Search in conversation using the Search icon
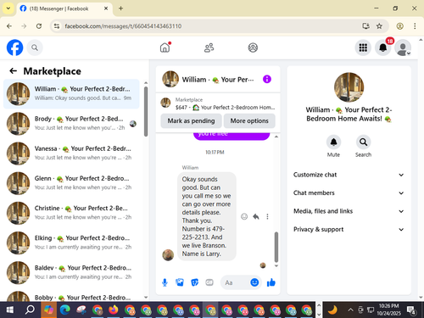Screen dimensions: 424x318 tap(363, 142)
